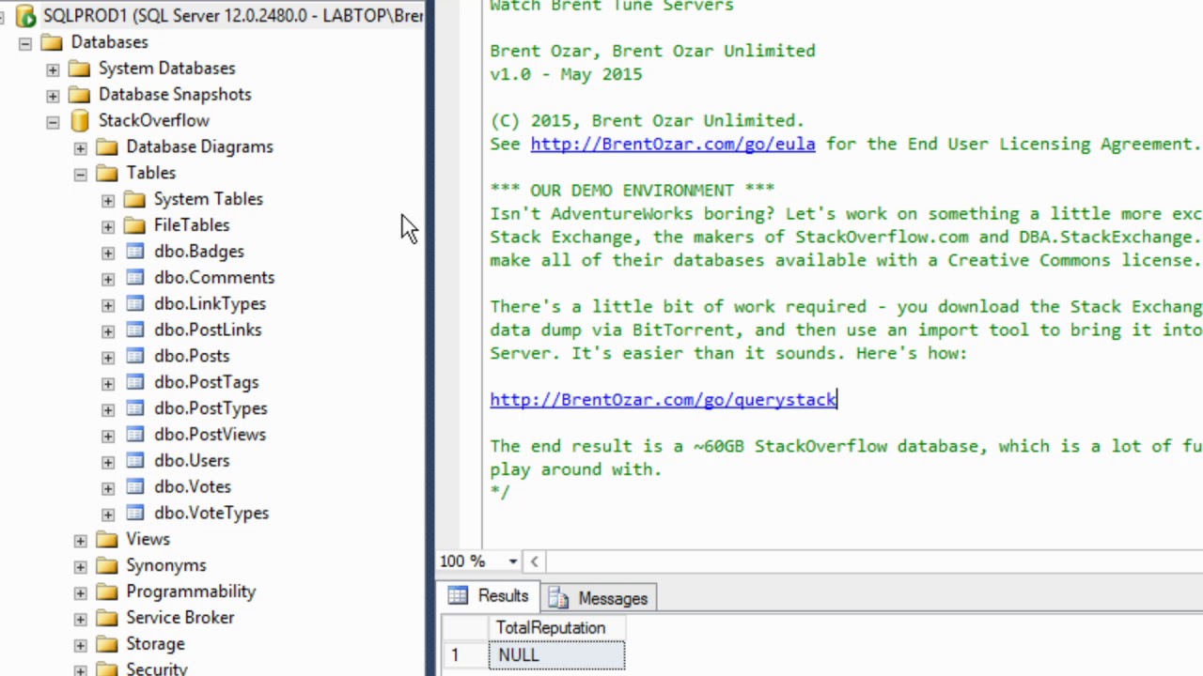Collapse the StackOverflow database node

pyautogui.click(x=53, y=122)
